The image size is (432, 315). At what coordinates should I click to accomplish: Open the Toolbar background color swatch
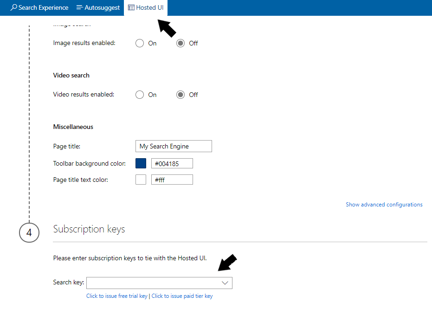141,163
